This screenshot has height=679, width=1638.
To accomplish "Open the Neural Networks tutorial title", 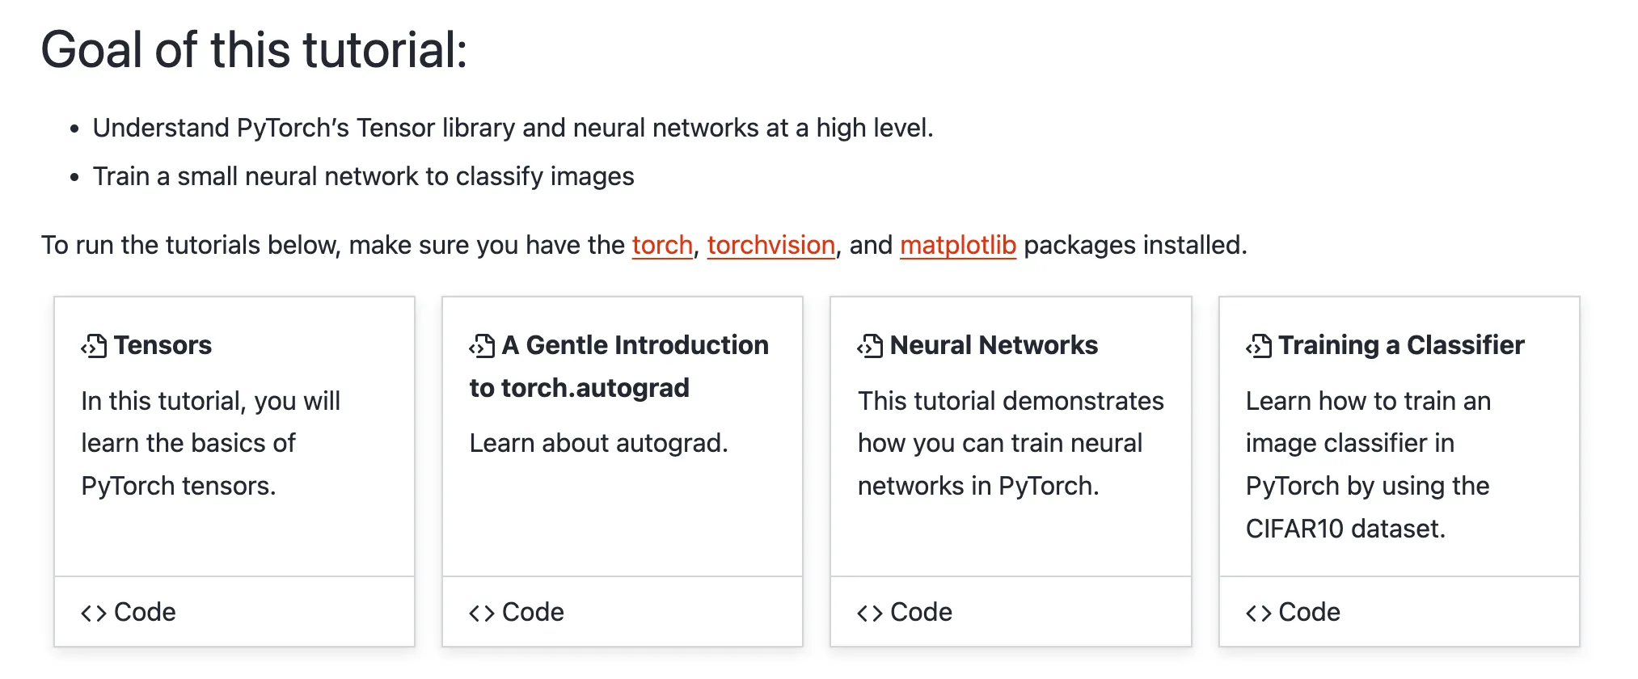I will point(994,345).
